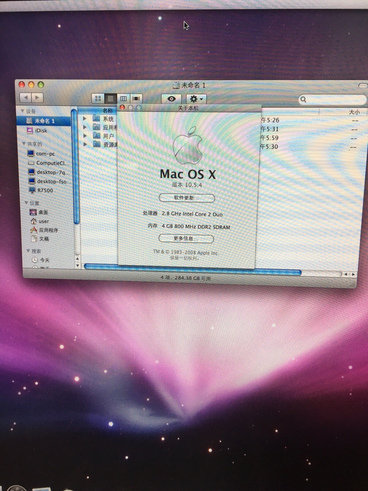Screen dimensions: 368x491
Task: Click 更多信息… in About This Mac
Action: click(x=186, y=238)
